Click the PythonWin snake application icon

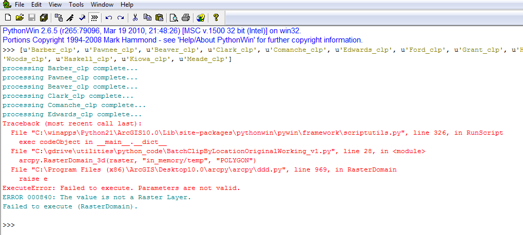6,4
